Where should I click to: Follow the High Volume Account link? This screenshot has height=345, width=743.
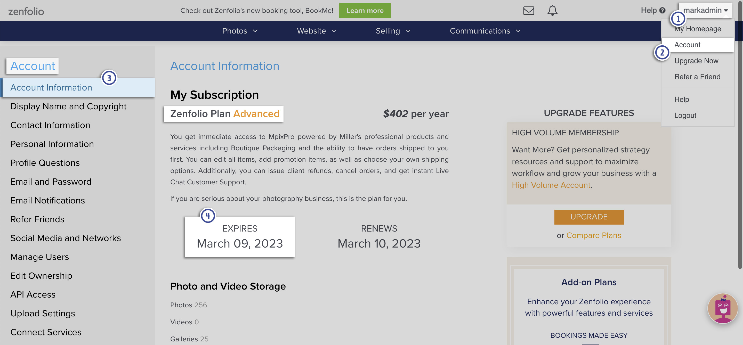(551, 185)
